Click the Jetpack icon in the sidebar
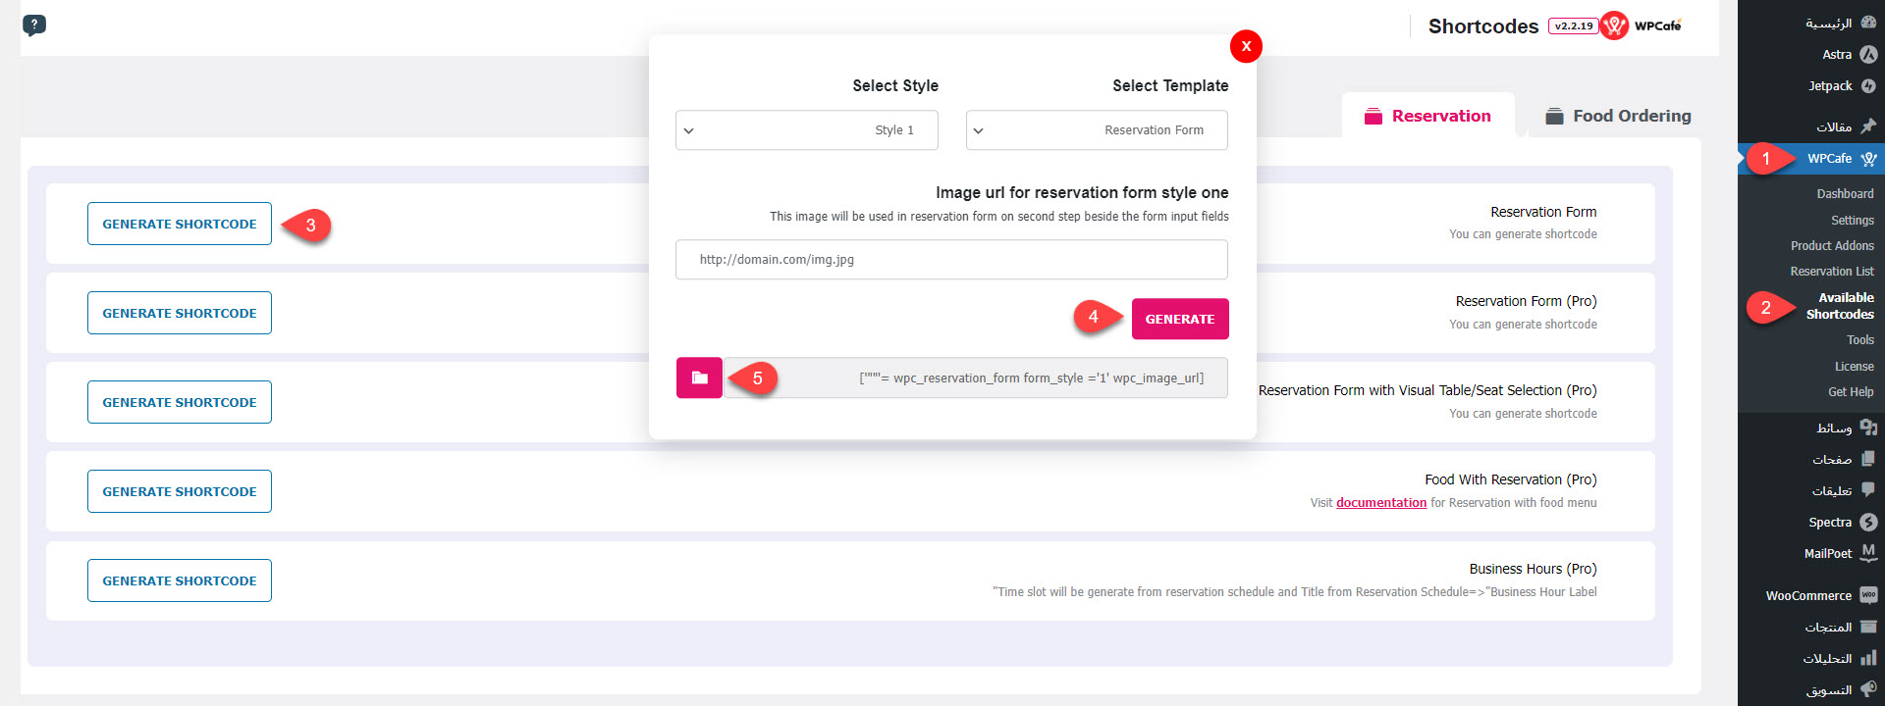1885x706 pixels. coord(1868,86)
